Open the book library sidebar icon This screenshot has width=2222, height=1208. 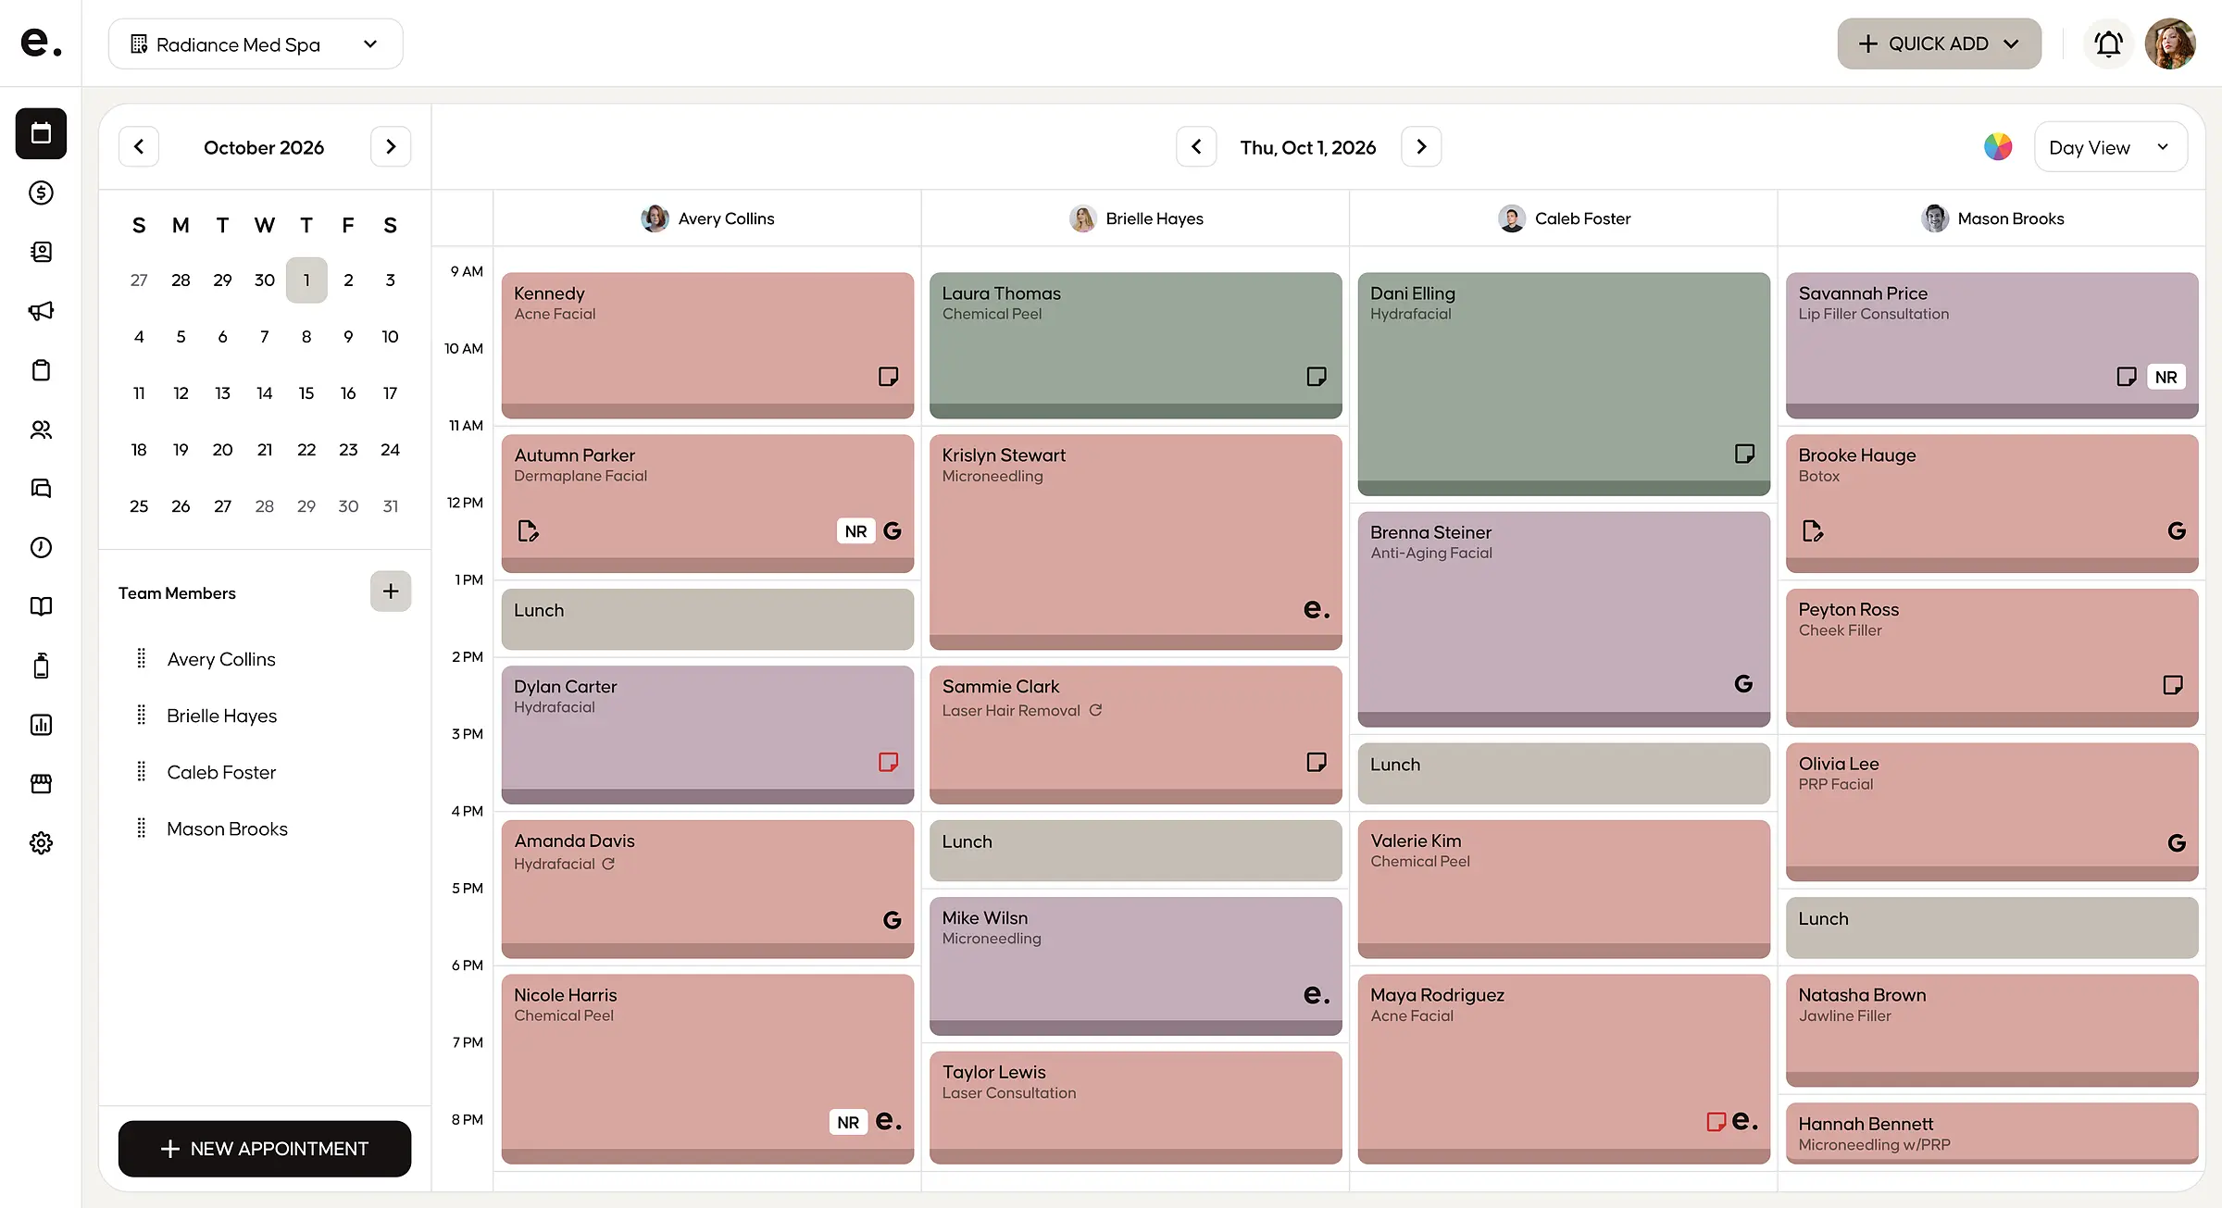tap(41, 606)
